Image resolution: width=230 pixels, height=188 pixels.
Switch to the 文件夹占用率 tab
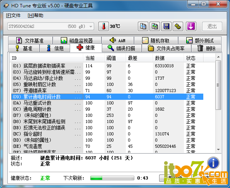[x=166, y=48]
